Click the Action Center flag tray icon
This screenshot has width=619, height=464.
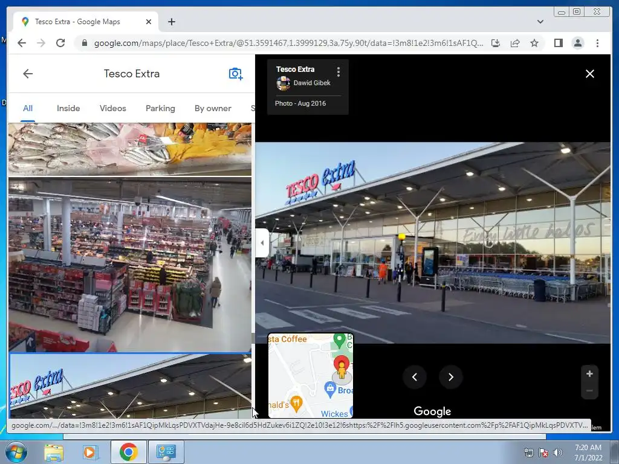coord(543,453)
